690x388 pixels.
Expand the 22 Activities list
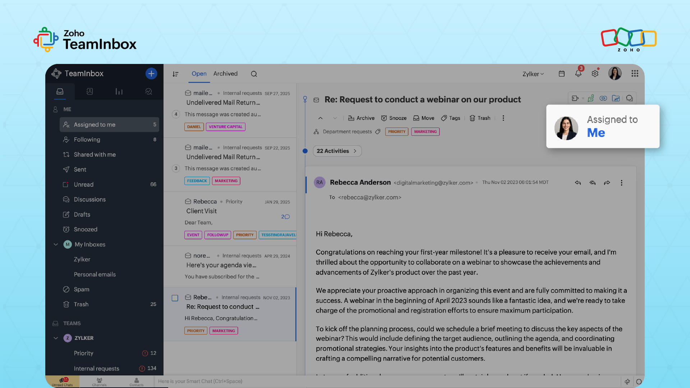tap(337, 151)
